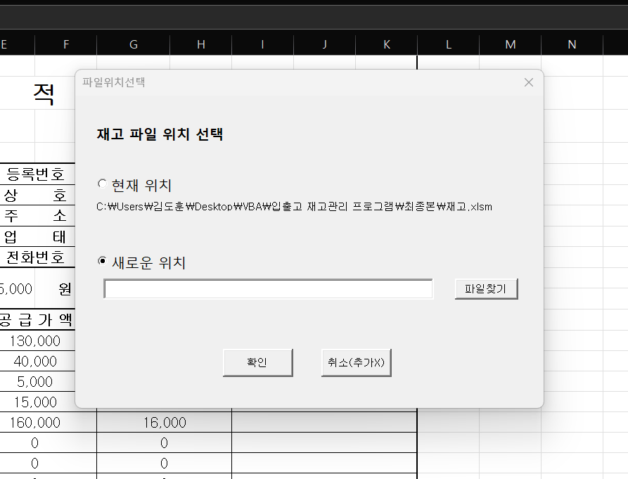Click the cell containing 130,000
Screen dimensions: 628x479
pos(38,341)
